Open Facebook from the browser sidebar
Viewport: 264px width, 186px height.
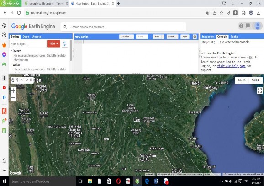click(x=4, y=97)
